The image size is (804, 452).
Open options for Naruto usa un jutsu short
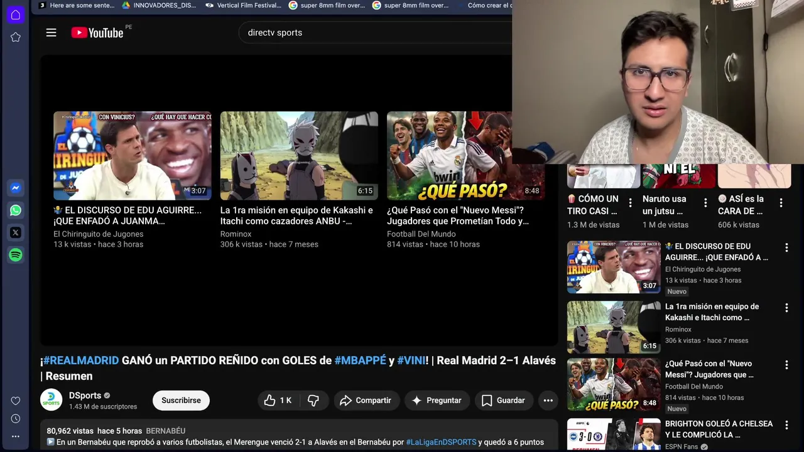[705, 203]
